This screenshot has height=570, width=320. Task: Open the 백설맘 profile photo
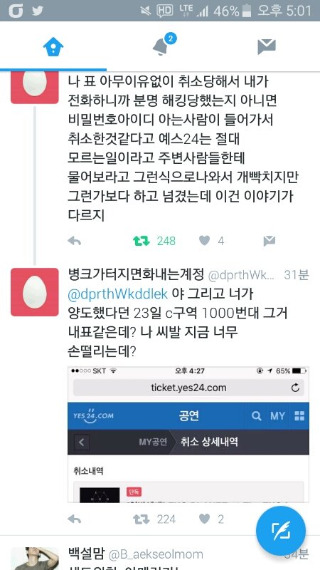click(x=34, y=559)
